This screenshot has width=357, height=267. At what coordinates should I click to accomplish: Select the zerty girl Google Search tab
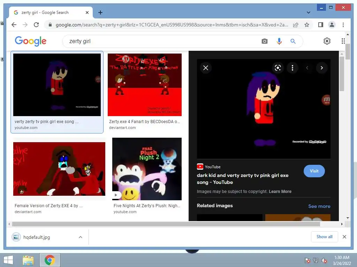coord(51,13)
